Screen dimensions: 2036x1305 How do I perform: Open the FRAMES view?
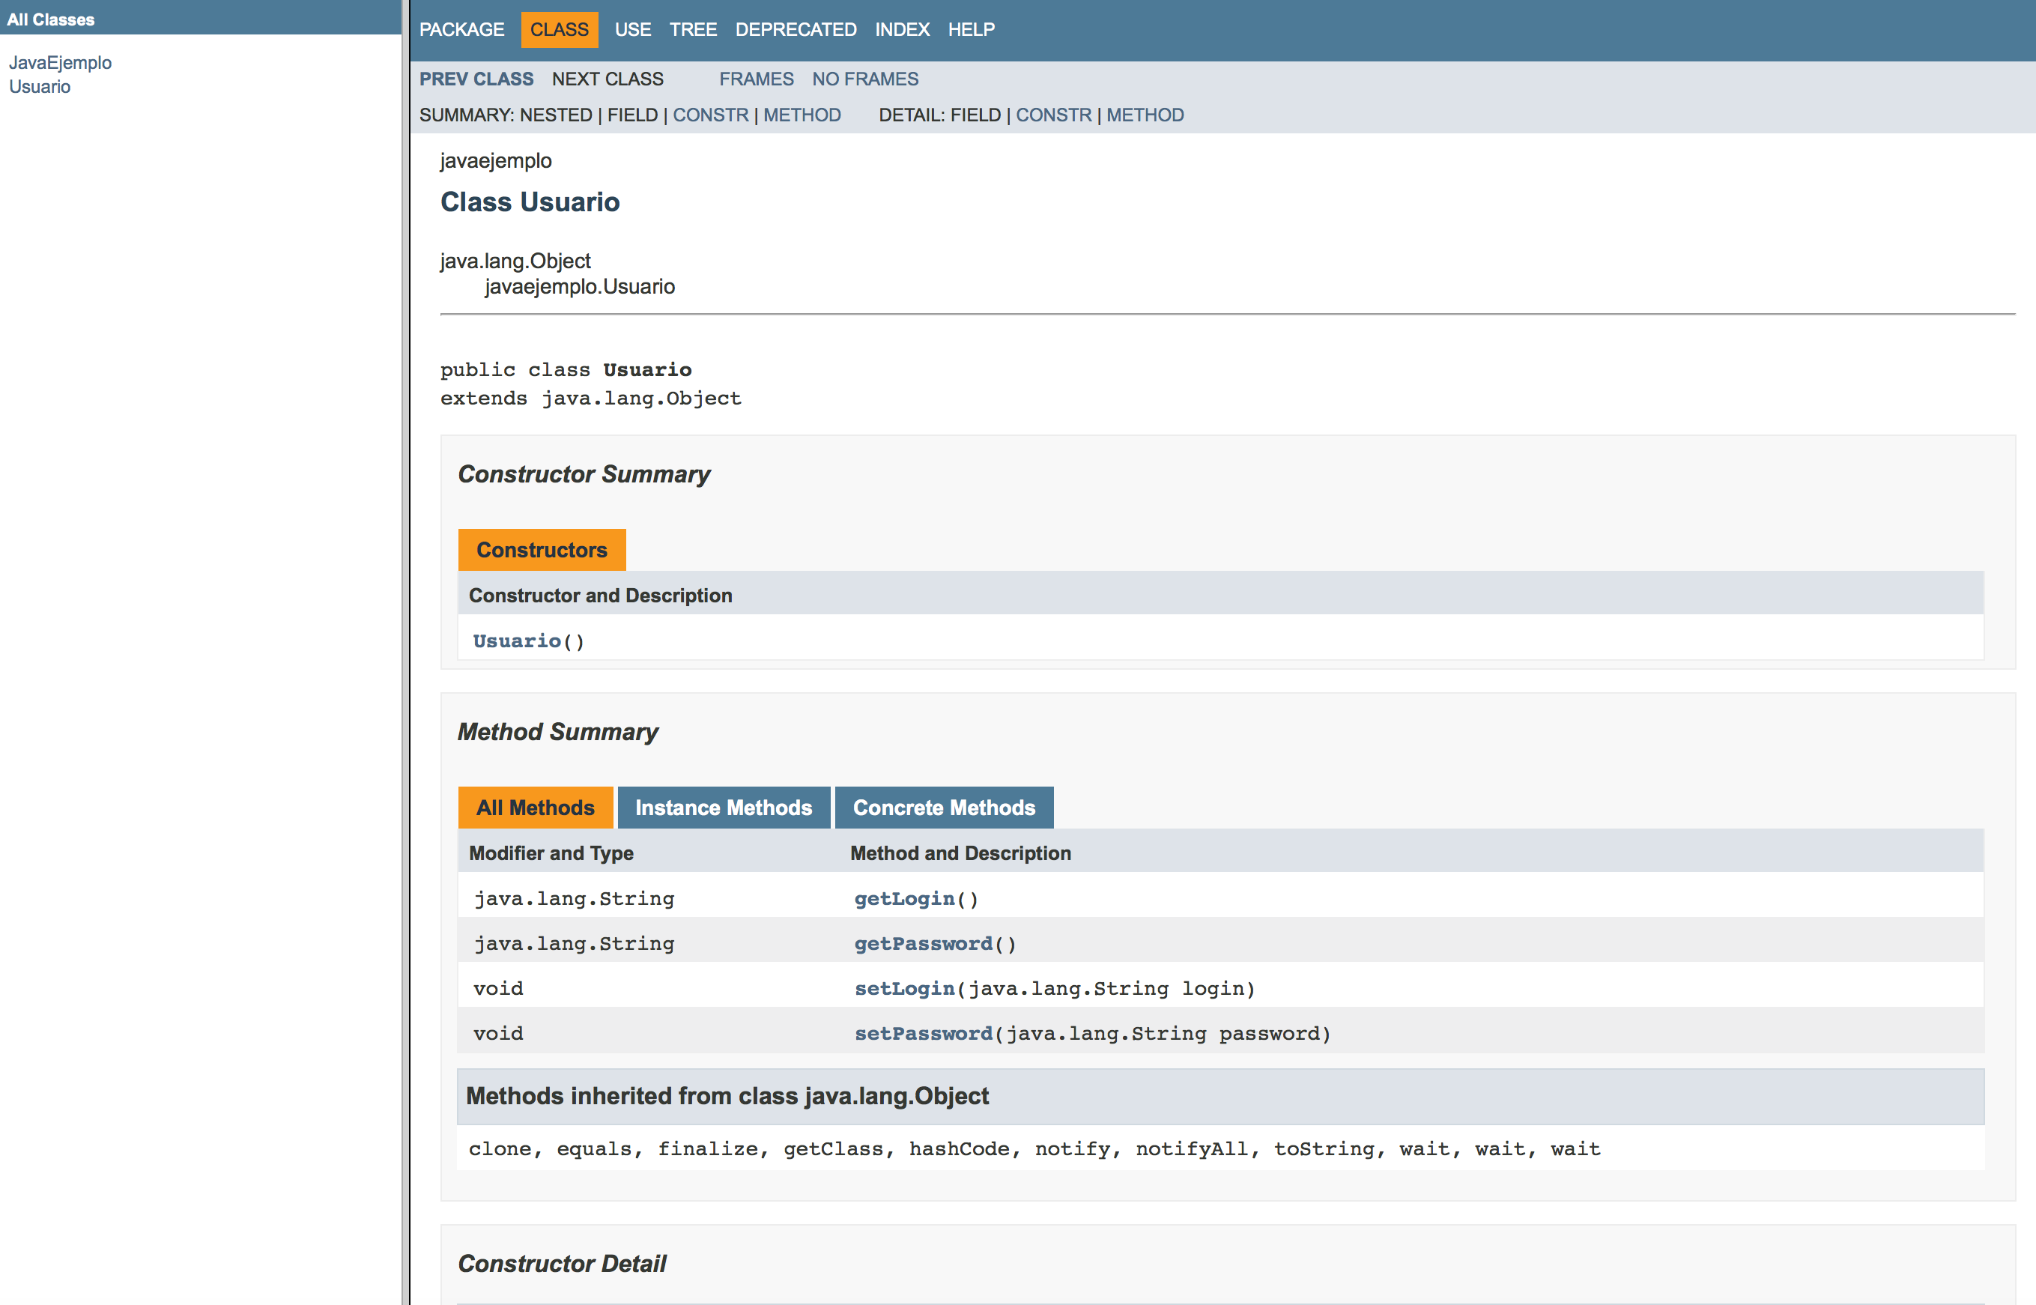tap(756, 79)
